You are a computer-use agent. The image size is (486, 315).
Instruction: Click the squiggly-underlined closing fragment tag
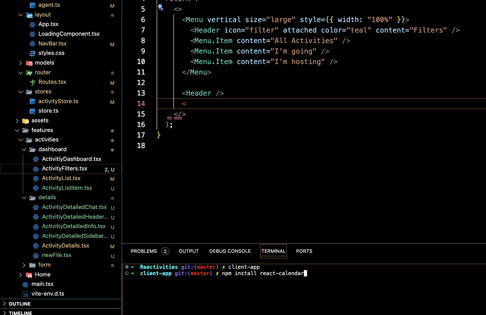[x=180, y=114]
